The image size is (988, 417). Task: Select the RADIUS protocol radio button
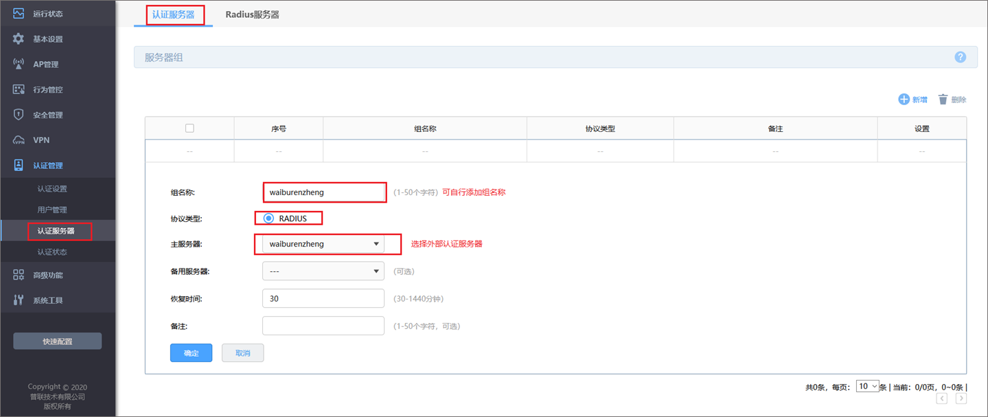coord(269,218)
